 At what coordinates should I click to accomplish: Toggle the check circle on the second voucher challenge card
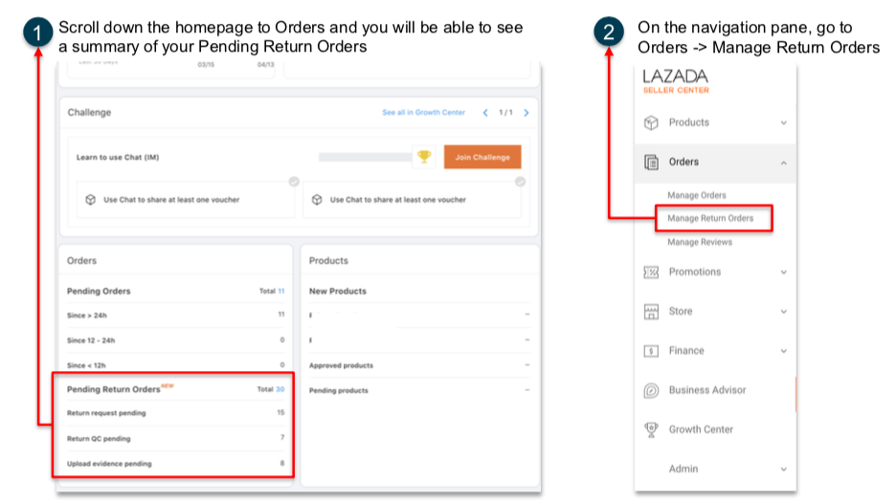(520, 182)
